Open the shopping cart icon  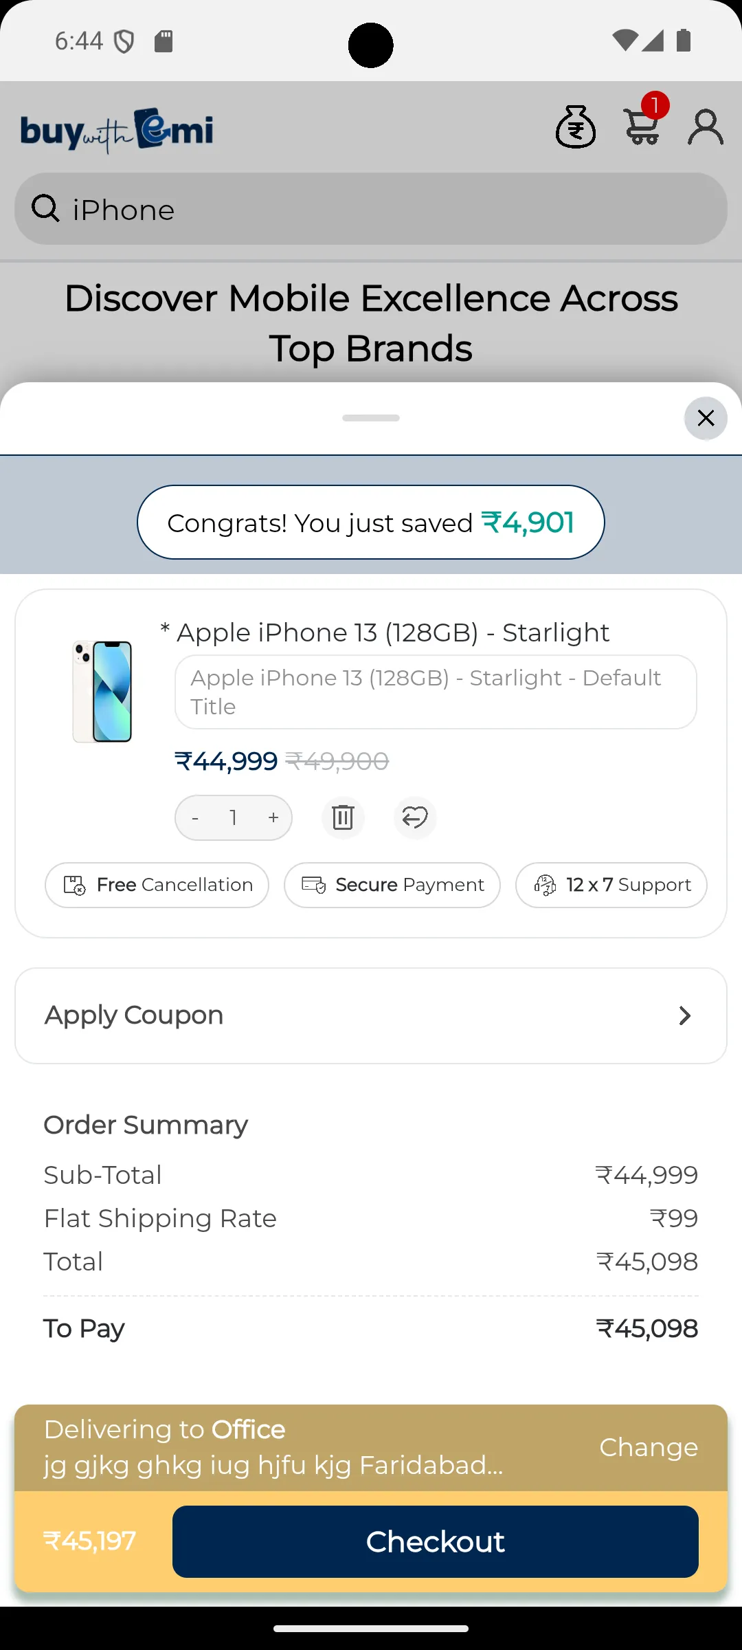[642, 129]
